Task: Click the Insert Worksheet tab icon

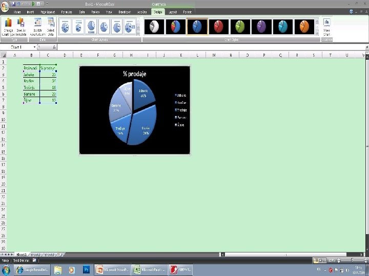Action: 60,255
